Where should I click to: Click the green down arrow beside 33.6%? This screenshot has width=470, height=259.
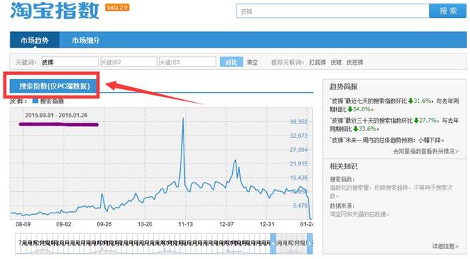(x=356, y=129)
